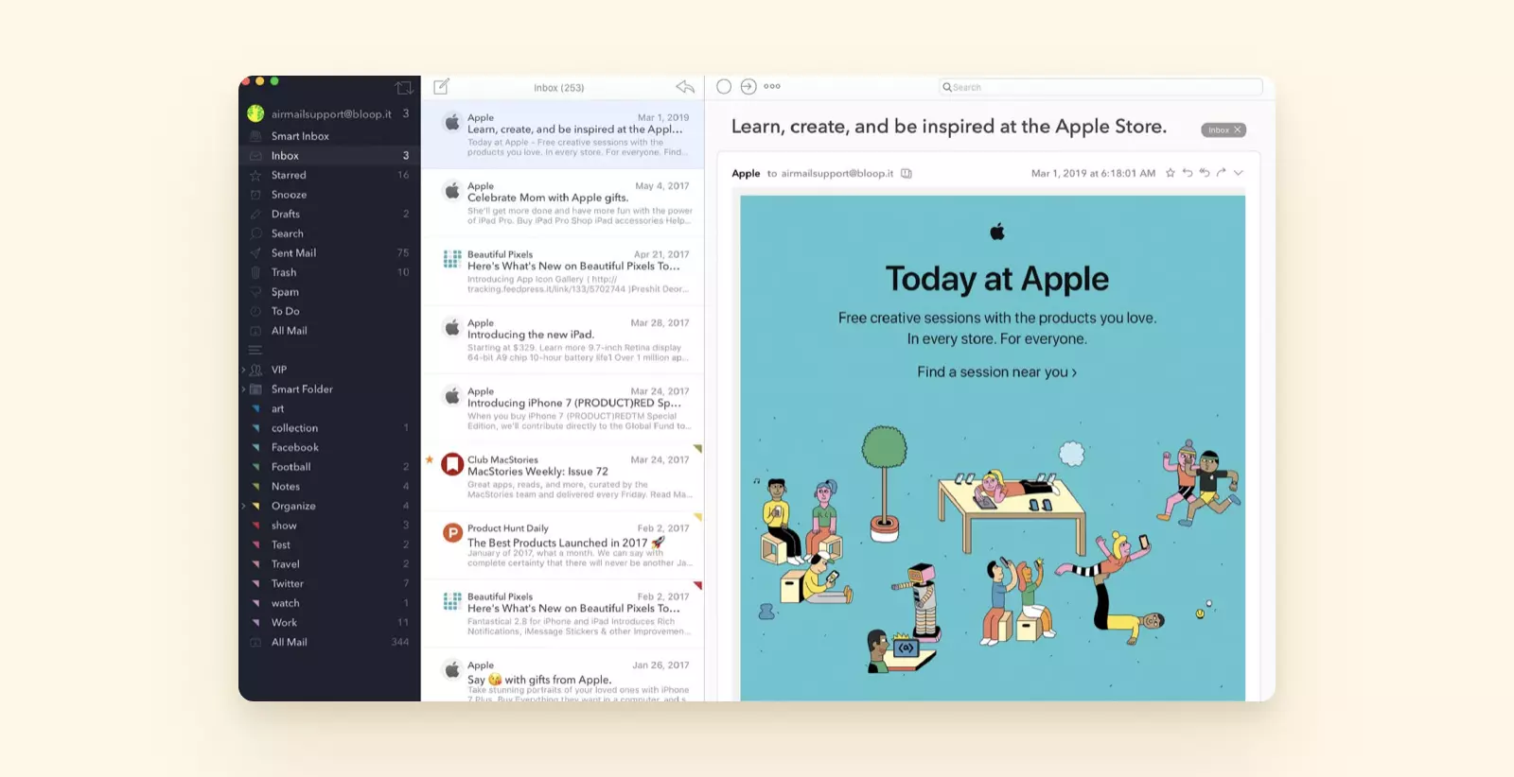Screen dimensions: 1514x777
Task: Expand the message header options chevron
Action: (x=1239, y=173)
